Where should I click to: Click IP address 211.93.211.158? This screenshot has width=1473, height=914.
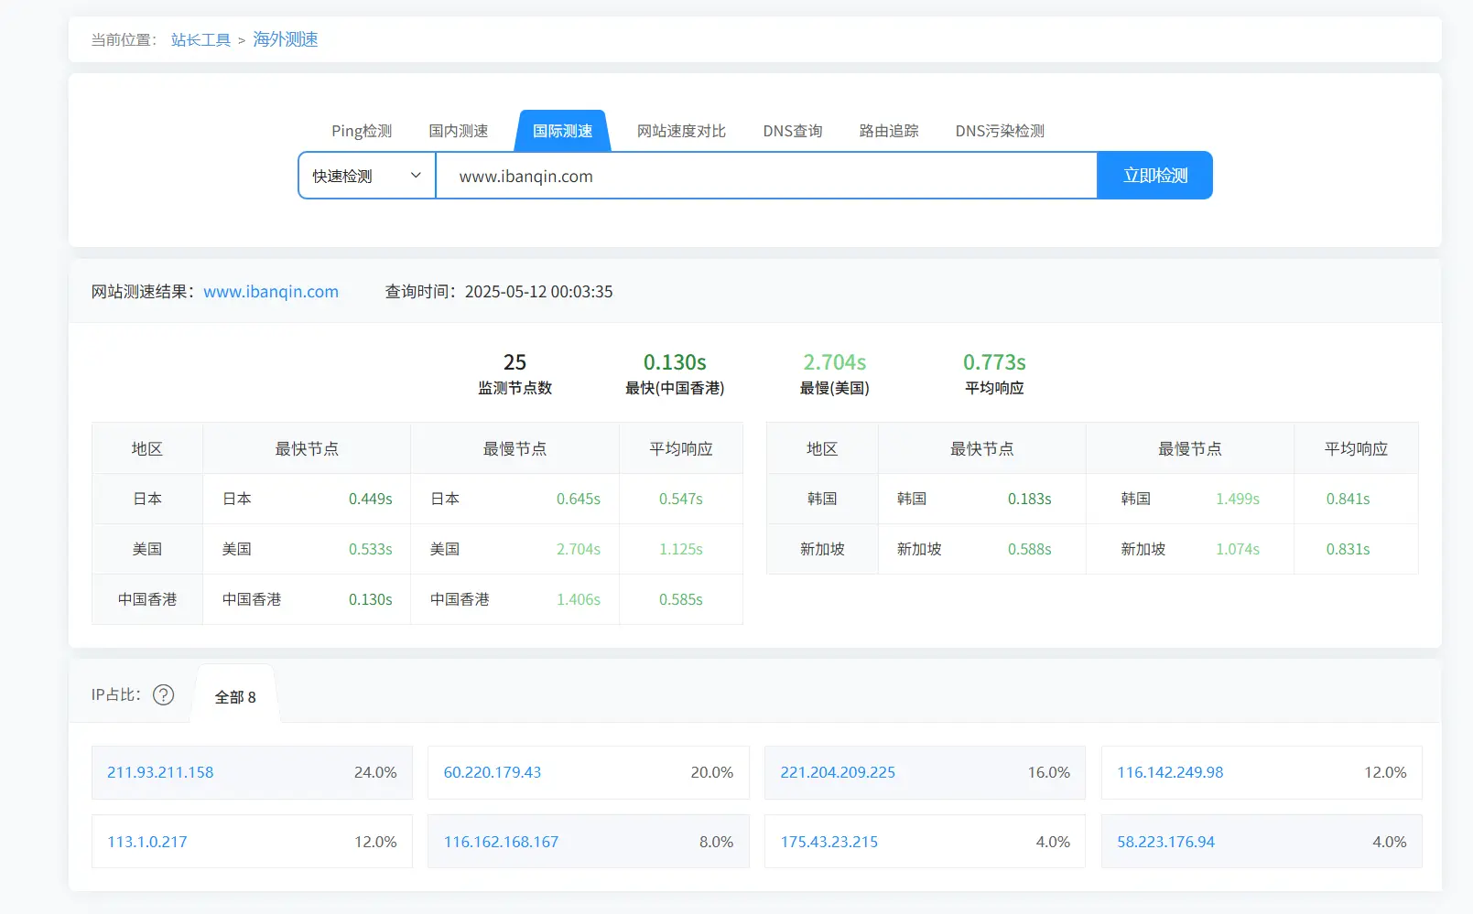click(160, 772)
